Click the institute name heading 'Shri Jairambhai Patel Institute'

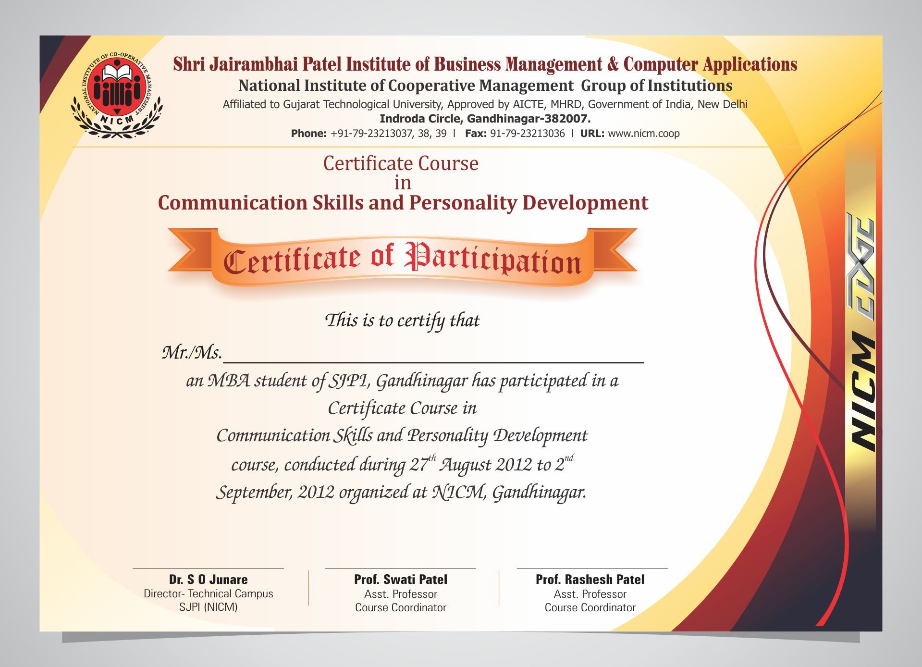click(x=485, y=64)
